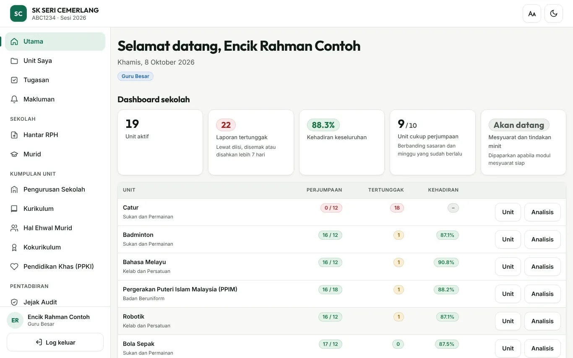Click the Pengurusan Sekolah building icon

point(14,189)
